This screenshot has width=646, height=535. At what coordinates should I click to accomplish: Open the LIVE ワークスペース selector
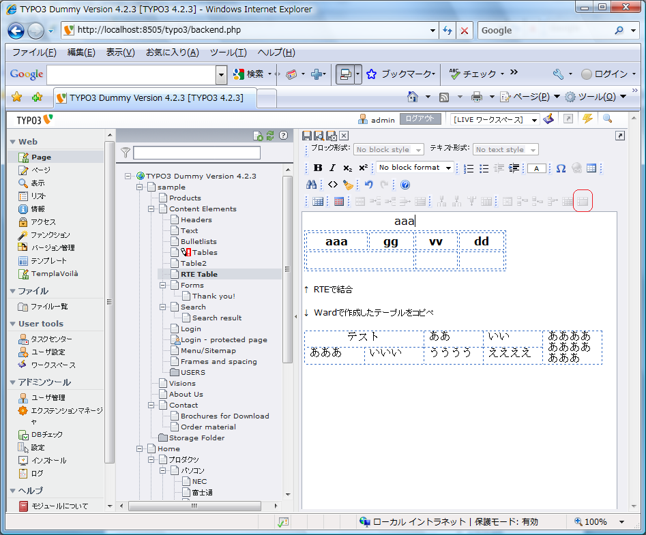coord(495,120)
